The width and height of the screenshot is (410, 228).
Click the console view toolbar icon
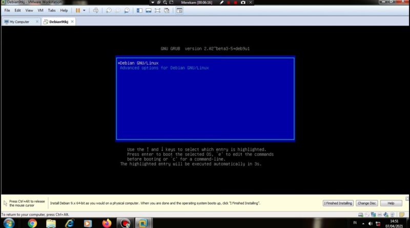[179, 10]
